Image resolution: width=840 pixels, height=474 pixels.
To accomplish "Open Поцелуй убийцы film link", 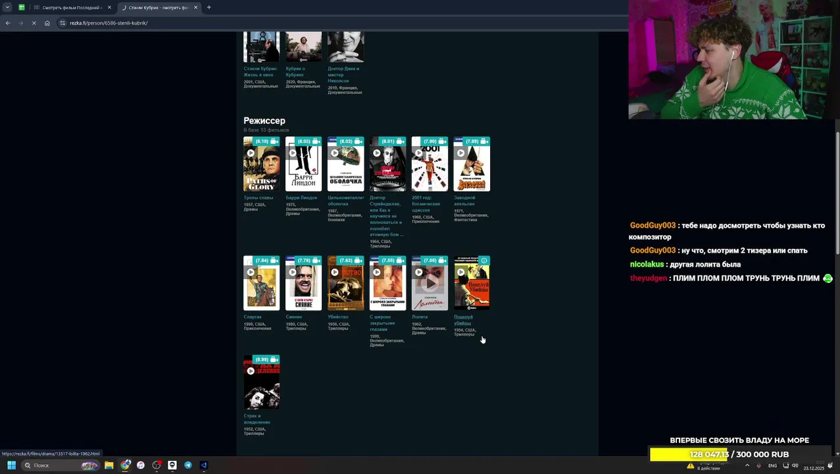I will click(x=463, y=320).
